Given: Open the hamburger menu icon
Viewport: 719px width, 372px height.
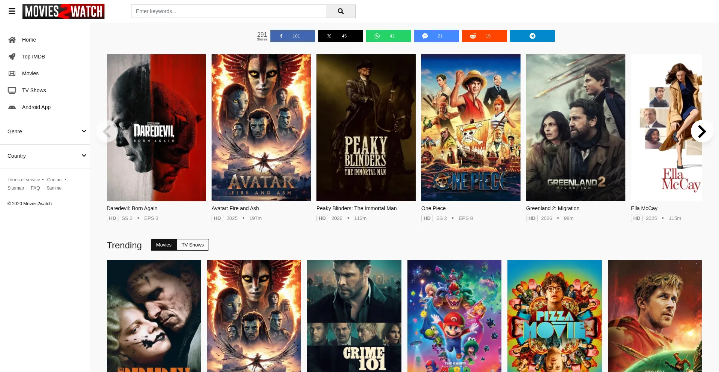Looking at the screenshot, I should coord(12,11).
